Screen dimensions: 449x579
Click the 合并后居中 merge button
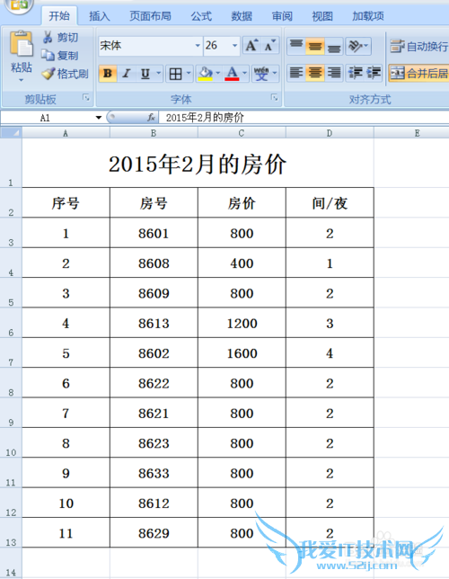[x=418, y=73]
